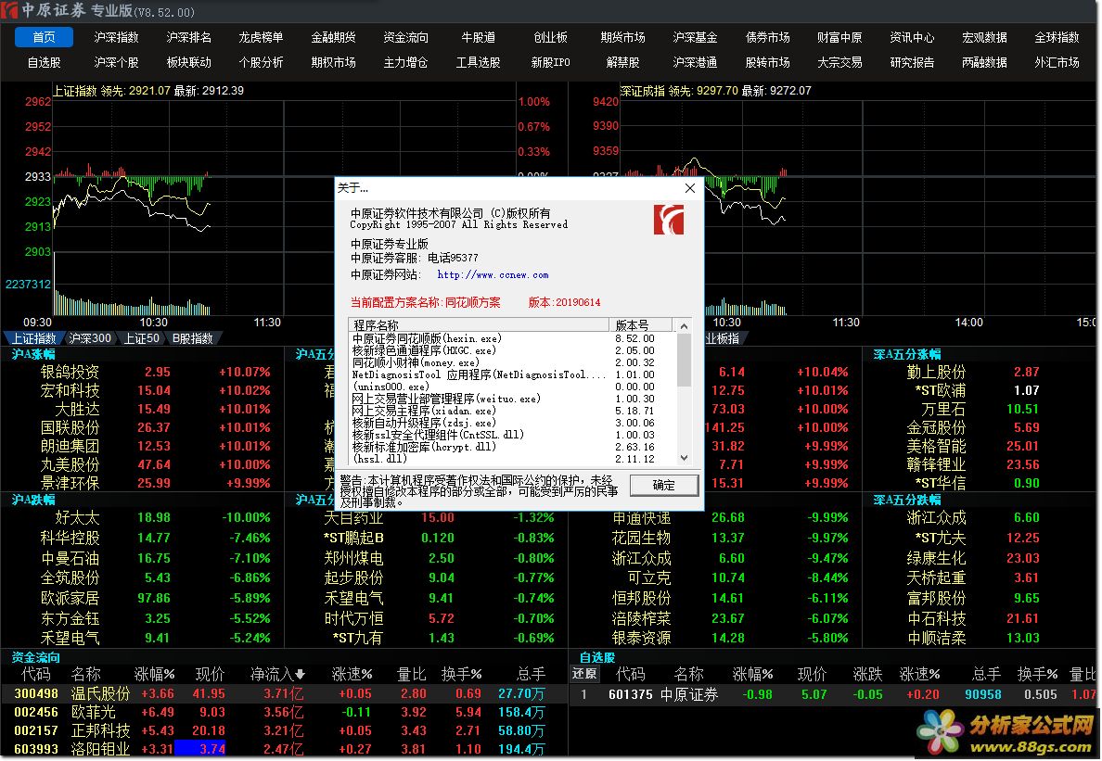Open 主力增仓 menu item
This screenshot has width=1102, height=761.
pyautogui.click(x=405, y=62)
